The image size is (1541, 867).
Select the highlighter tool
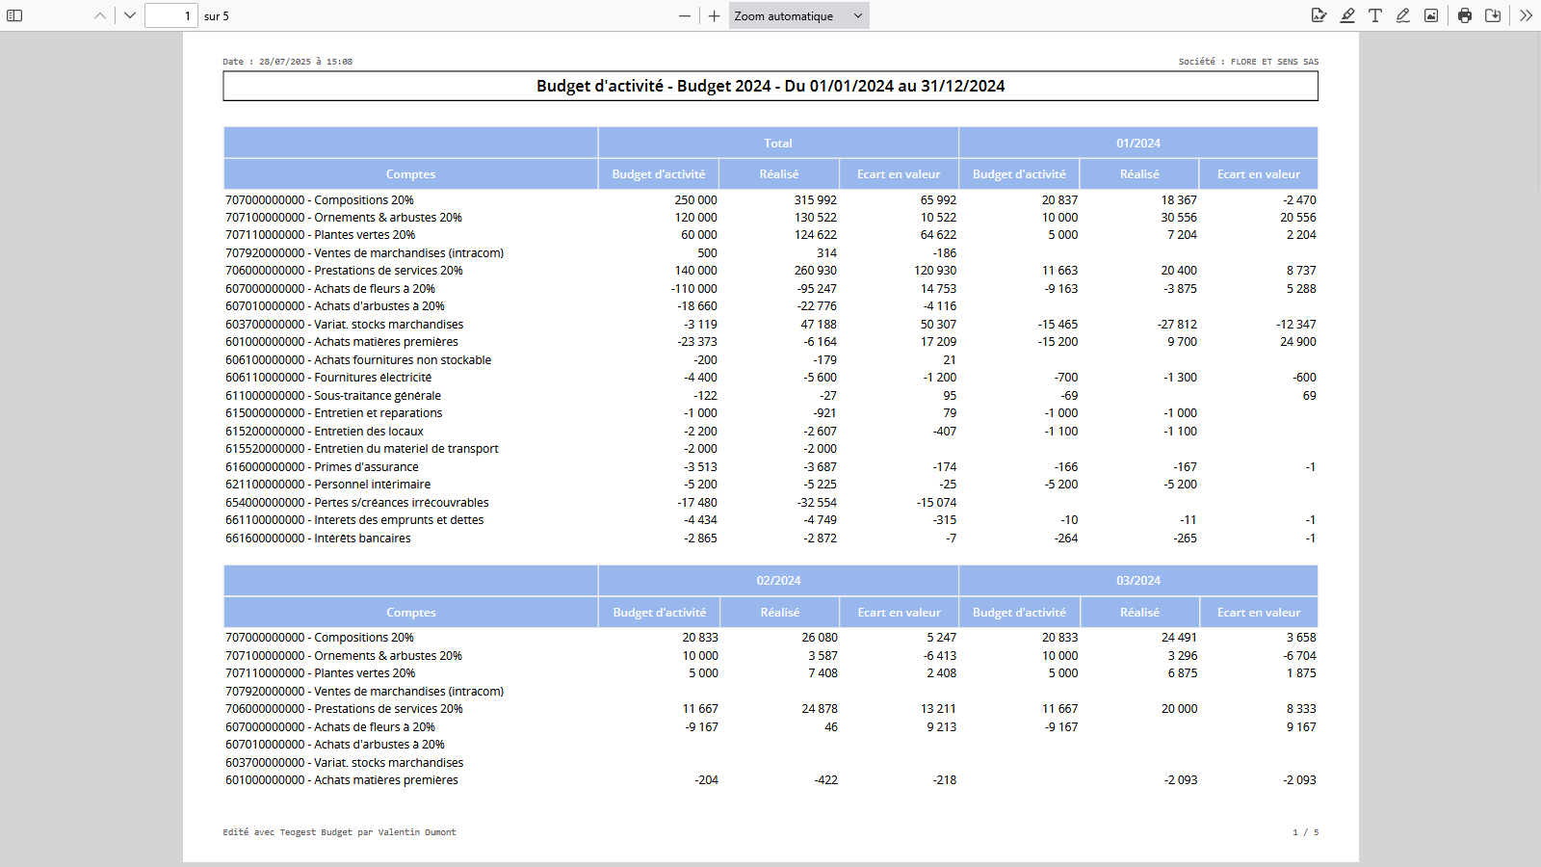pyautogui.click(x=1347, y=15)
